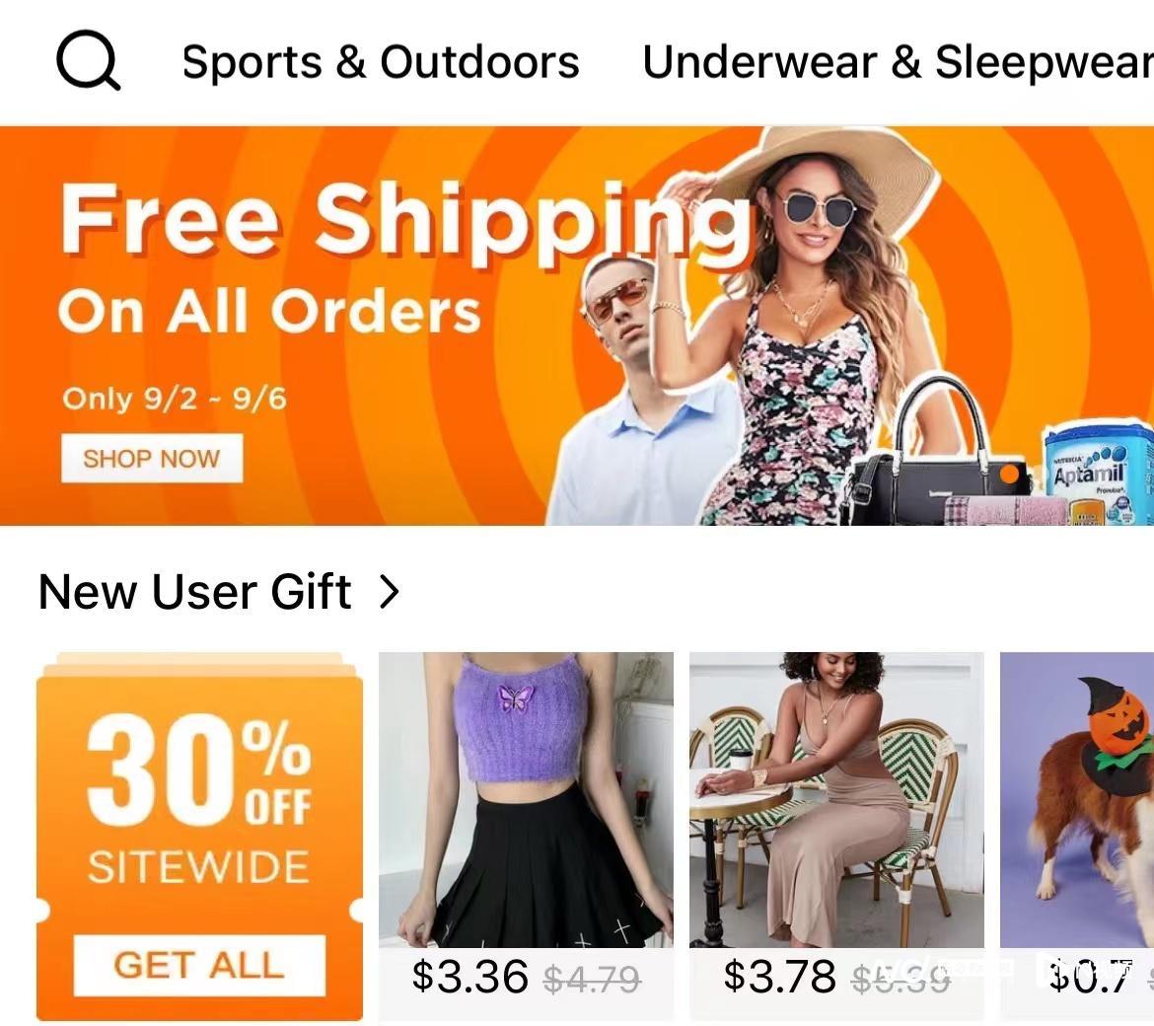Viewport: 1154px width, 1026px height.
Task: Click the GET ALL coupon button
Action: pyautogui.click(x=199, y=965)
